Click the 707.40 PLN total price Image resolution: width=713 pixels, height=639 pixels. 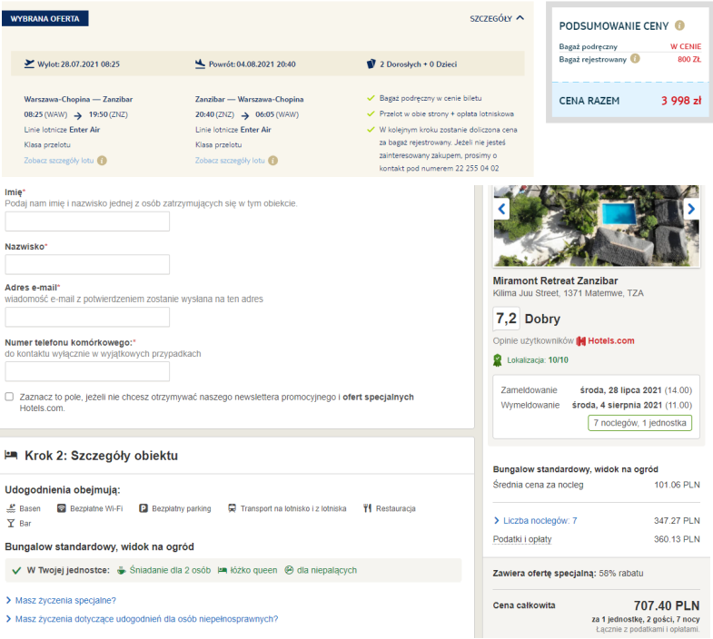pyautogui.click(x=667, y=605)
